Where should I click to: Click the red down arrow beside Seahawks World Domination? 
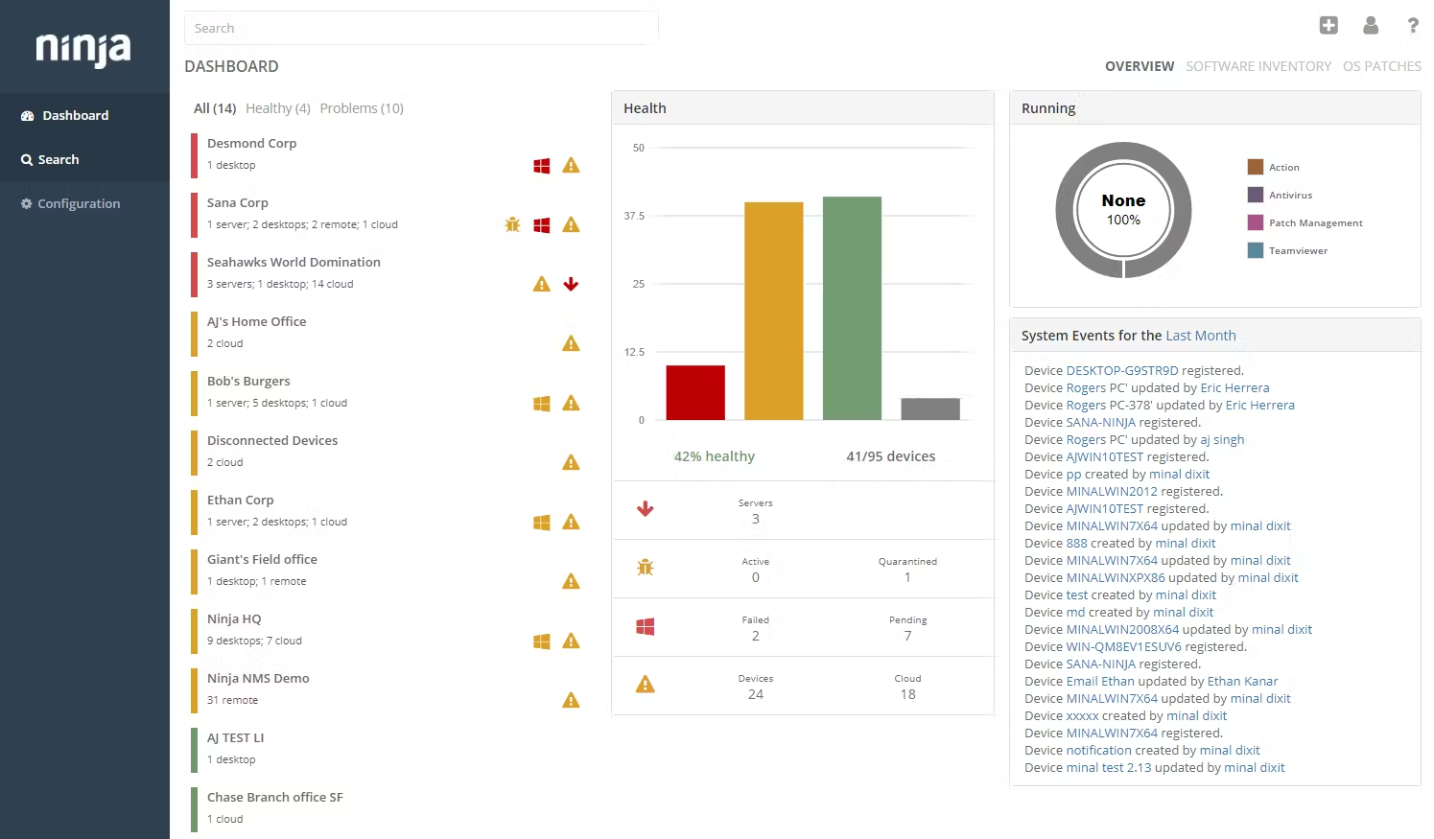[571, 284]
